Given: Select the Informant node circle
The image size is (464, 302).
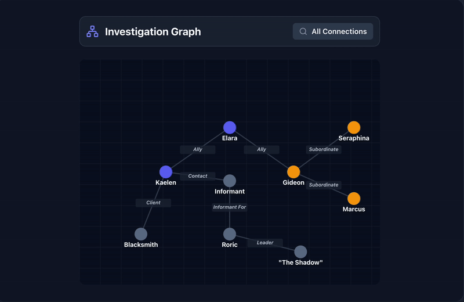Looking at the screenshot, I should click(230, 181).
